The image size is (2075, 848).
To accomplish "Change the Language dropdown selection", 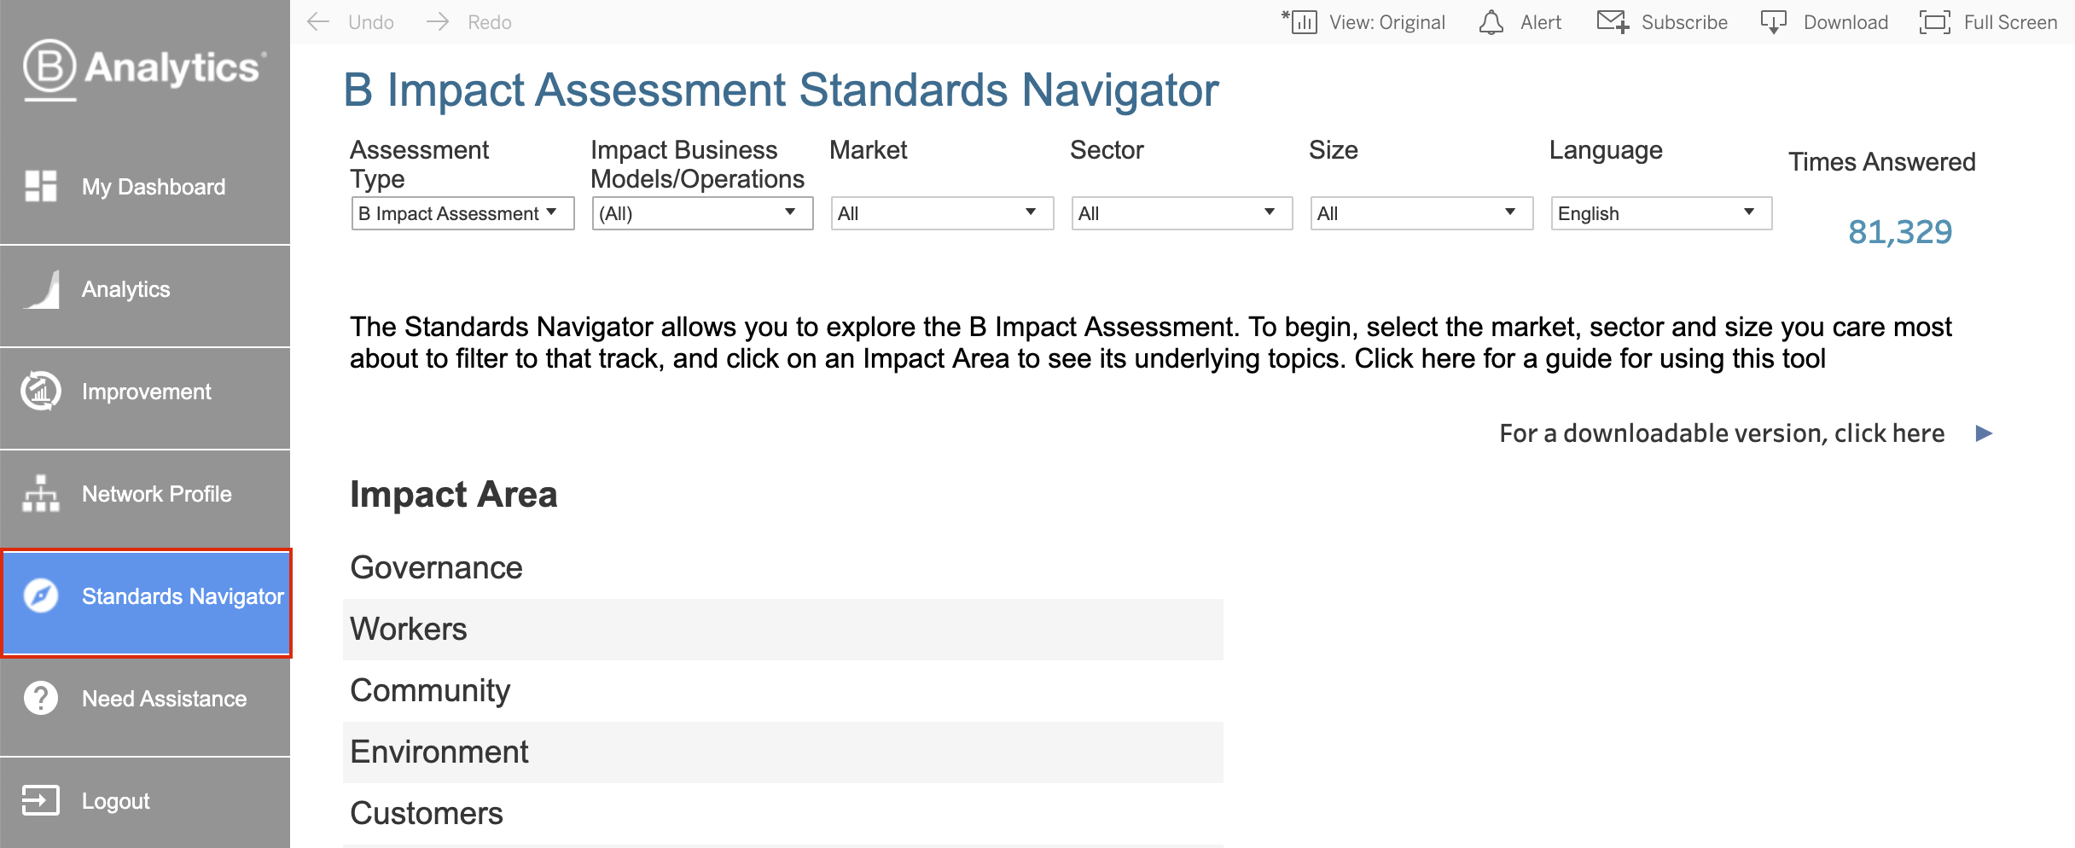I will click(1660, 213).
